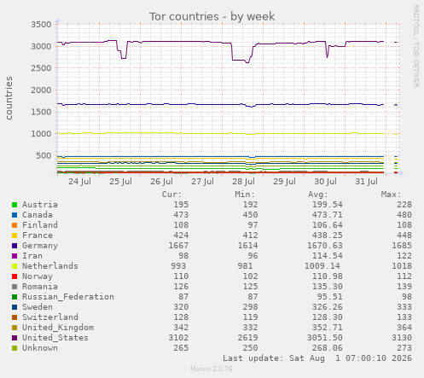
Task: Click the Norway red legend swatch
Action: 15,276
